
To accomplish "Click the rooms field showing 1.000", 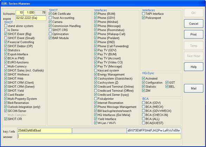I will (x=29, y=13).
